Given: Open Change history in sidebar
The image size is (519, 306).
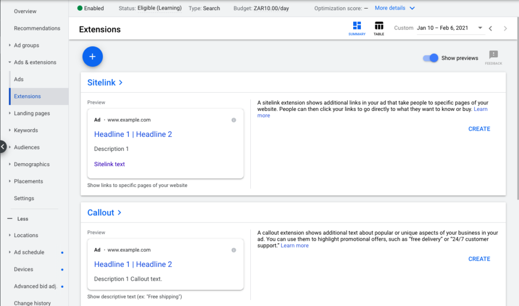Looking at the screenshot, I should [x=32, y=303].
